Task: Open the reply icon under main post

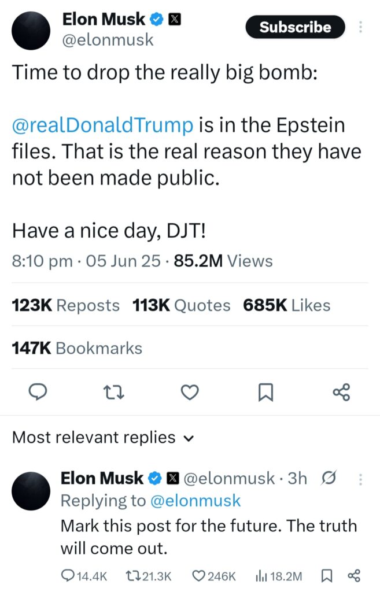Action: coord(38,392)
